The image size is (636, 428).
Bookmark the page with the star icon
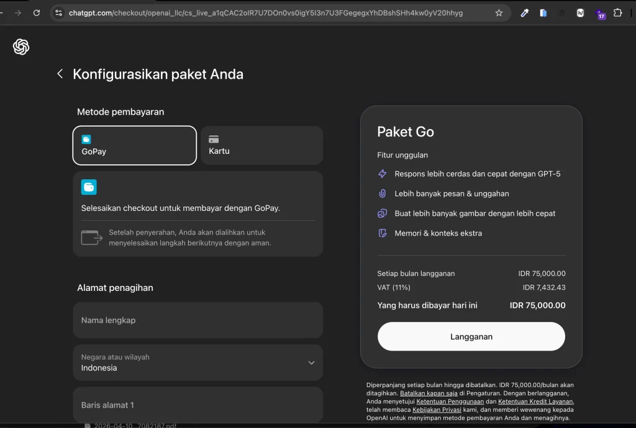499,12
